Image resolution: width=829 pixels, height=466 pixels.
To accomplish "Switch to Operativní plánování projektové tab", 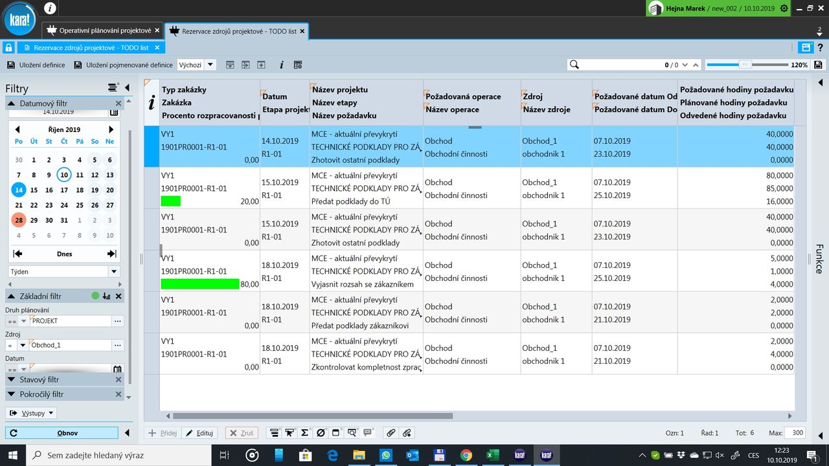I will click(x=104, y=30).
